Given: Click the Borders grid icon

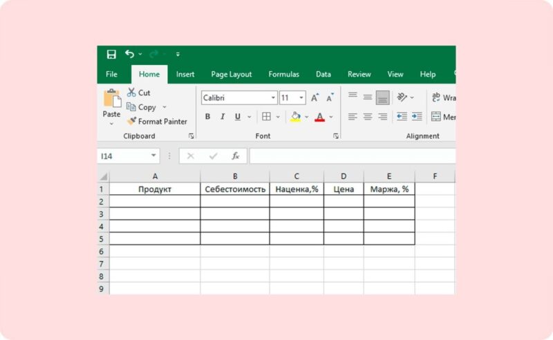Looking at the screenshot, I should (266, 116).
